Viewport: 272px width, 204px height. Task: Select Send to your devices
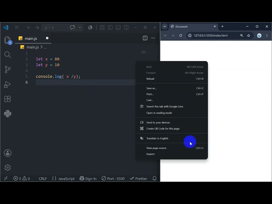pos(172,122)
